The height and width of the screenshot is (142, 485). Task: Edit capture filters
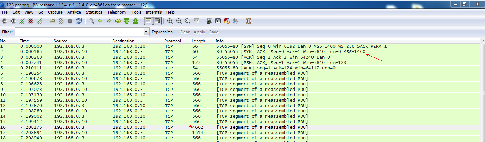click(x=209, y=21)
